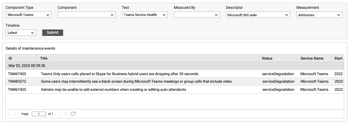Screen dimensions: 350x125
Task: Sort by the Status column header
Action: coord(278,58)
